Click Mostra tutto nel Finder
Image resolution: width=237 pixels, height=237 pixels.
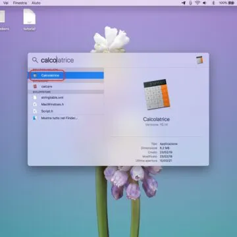click(66, 118)
